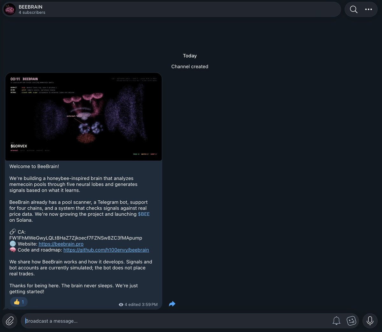382x332 pixels.
Task: Open the search icon in the header
Action: click(x=354, y=9)
